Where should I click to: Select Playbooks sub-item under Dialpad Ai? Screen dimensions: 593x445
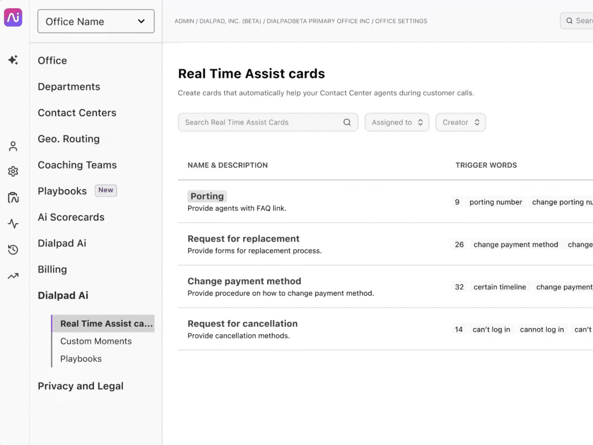(81, 359)
